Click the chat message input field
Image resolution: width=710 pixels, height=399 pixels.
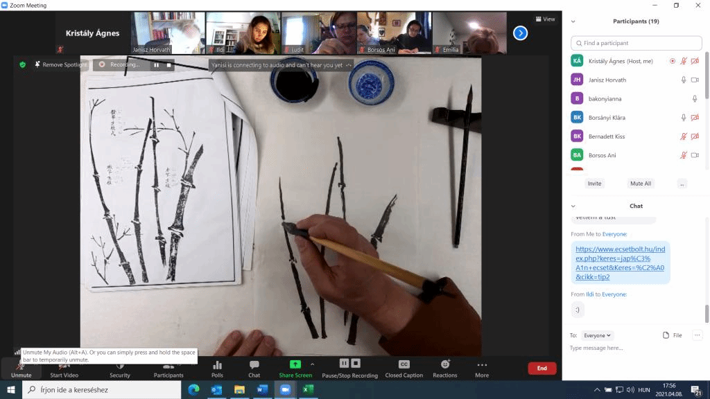pyautogui.click(x=635, y=348)
